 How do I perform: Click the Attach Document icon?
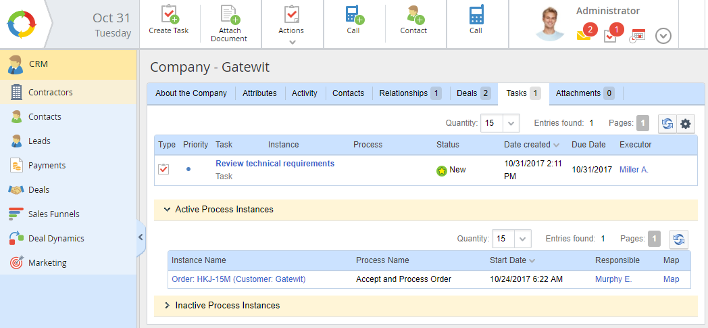tap(228, 15)
